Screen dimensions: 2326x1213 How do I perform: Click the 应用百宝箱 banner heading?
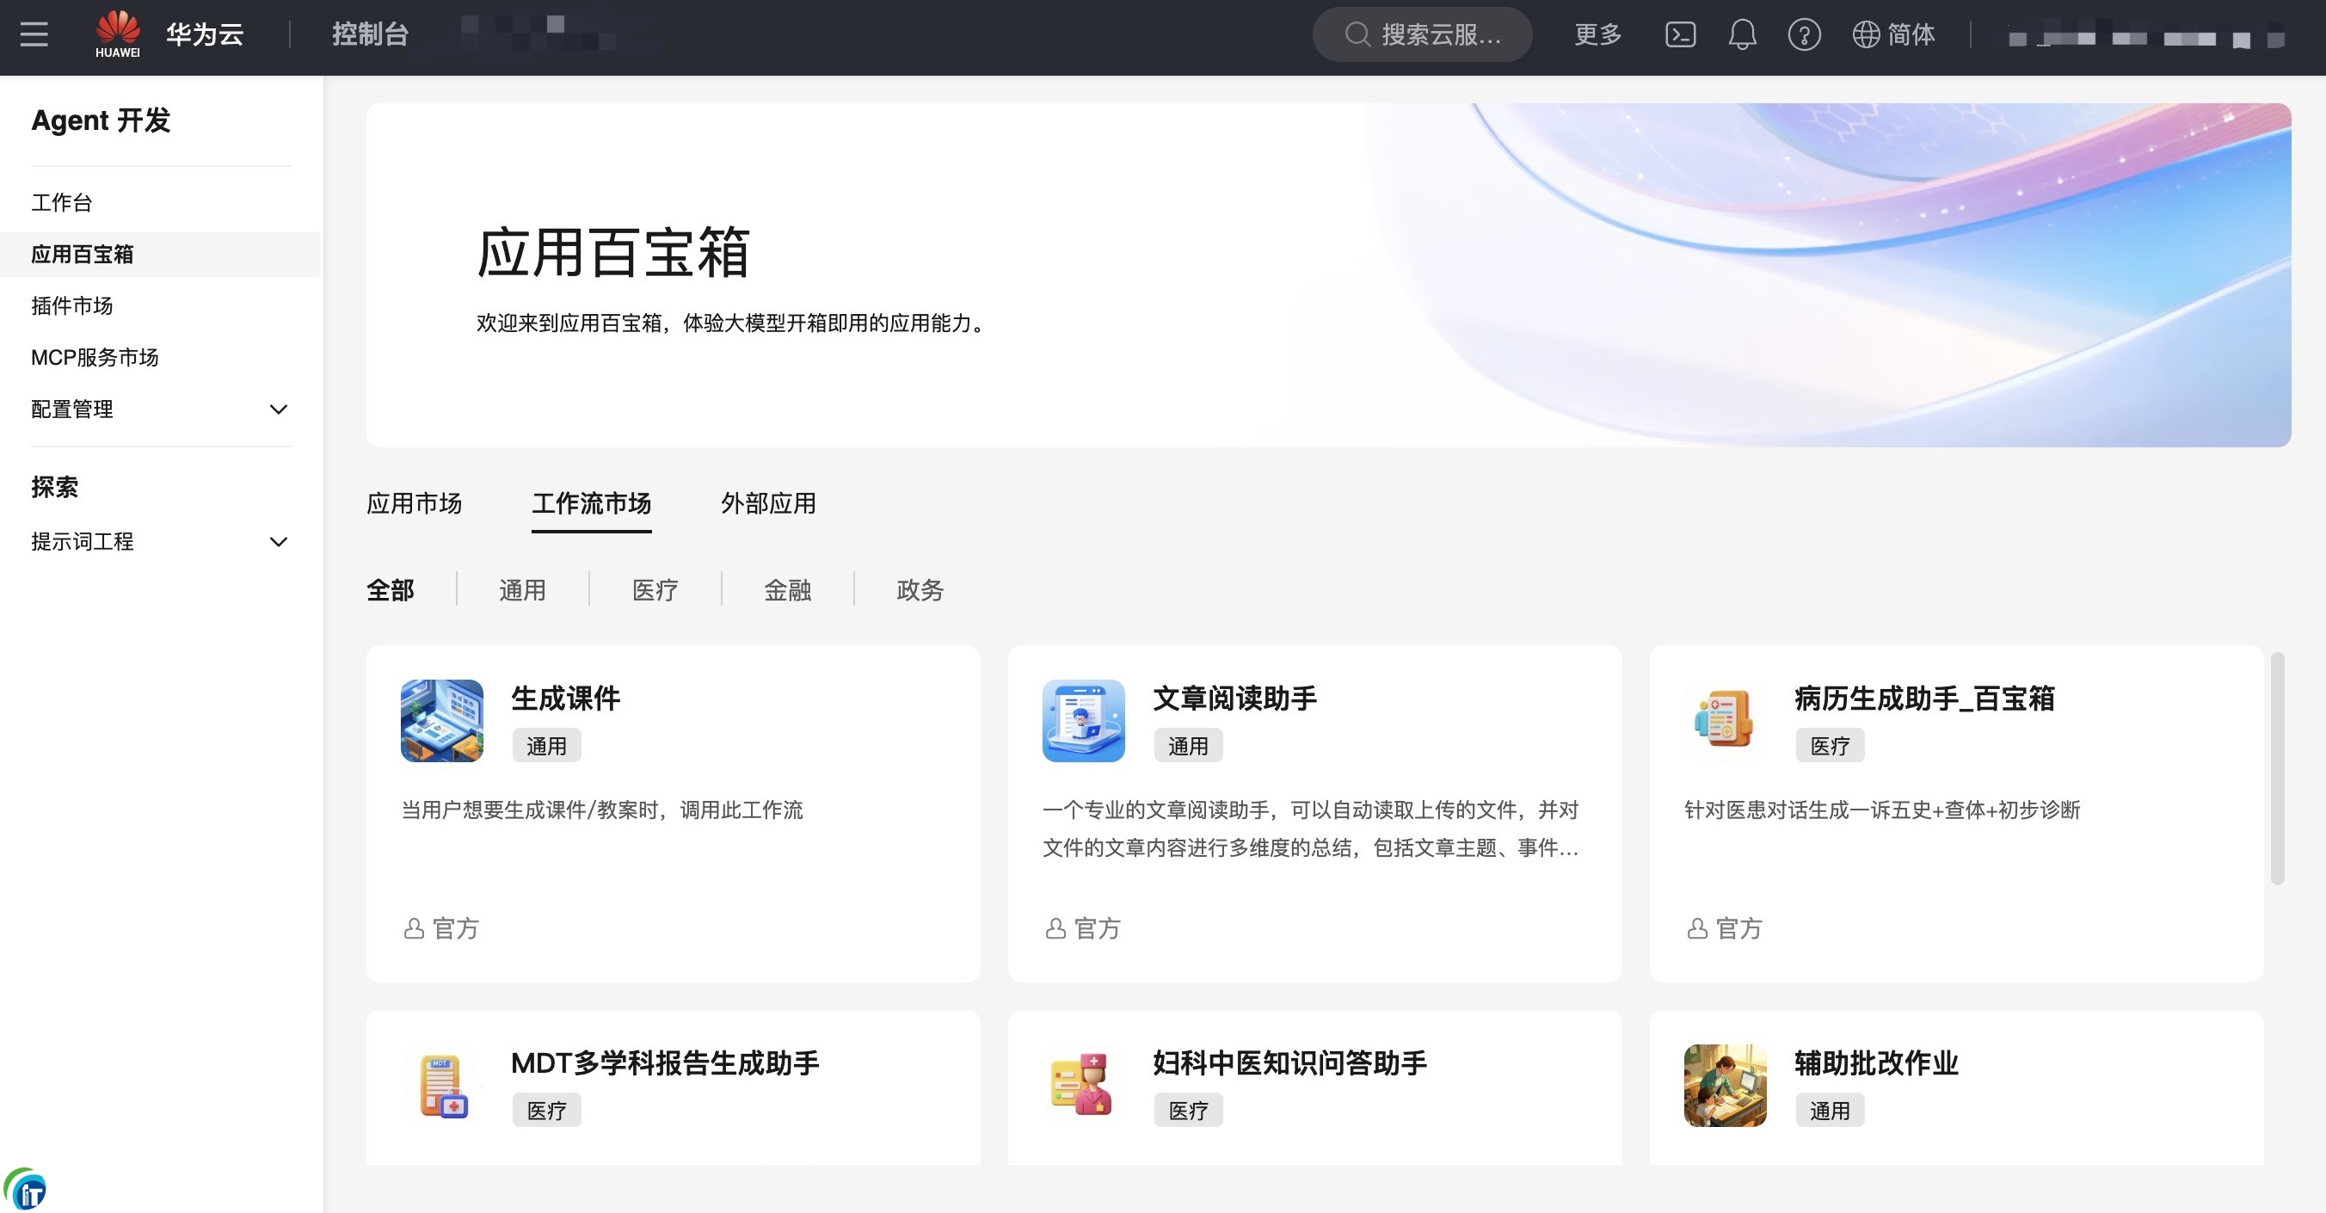pyautogui.click(x=613, y=252)
